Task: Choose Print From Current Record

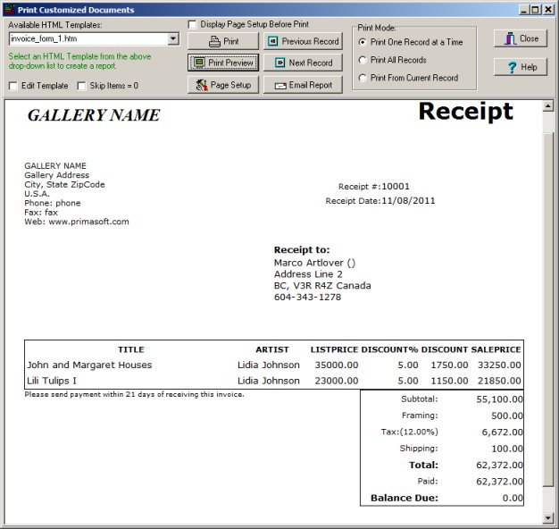Action: click(363, 78)
